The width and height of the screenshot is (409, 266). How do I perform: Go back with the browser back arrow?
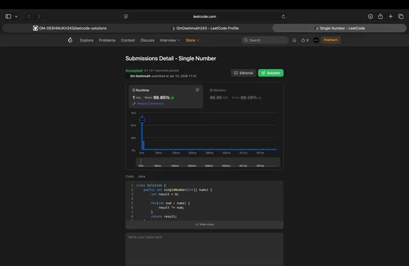(29, 16)
